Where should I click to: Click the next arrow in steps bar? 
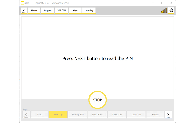point(168,114)
